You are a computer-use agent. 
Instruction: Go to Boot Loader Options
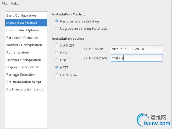click(x=26, y=30)
